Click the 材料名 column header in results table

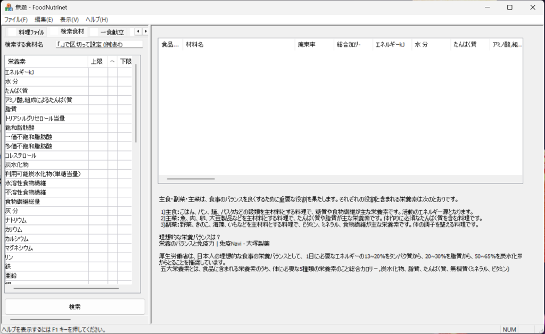click(238, 45)
